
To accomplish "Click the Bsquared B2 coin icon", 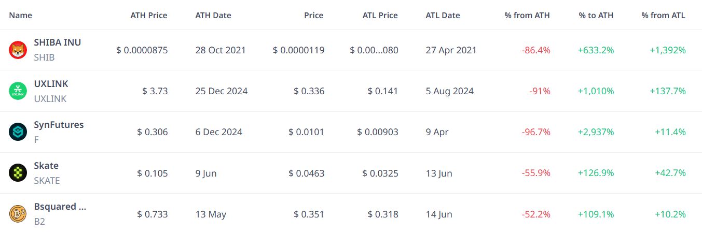I will point(18,214).
